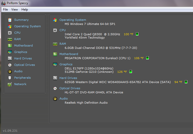This screenshot has width=193, height=134.
Task: Click Graphics heading link in main panel
Action: coord(66,64)
